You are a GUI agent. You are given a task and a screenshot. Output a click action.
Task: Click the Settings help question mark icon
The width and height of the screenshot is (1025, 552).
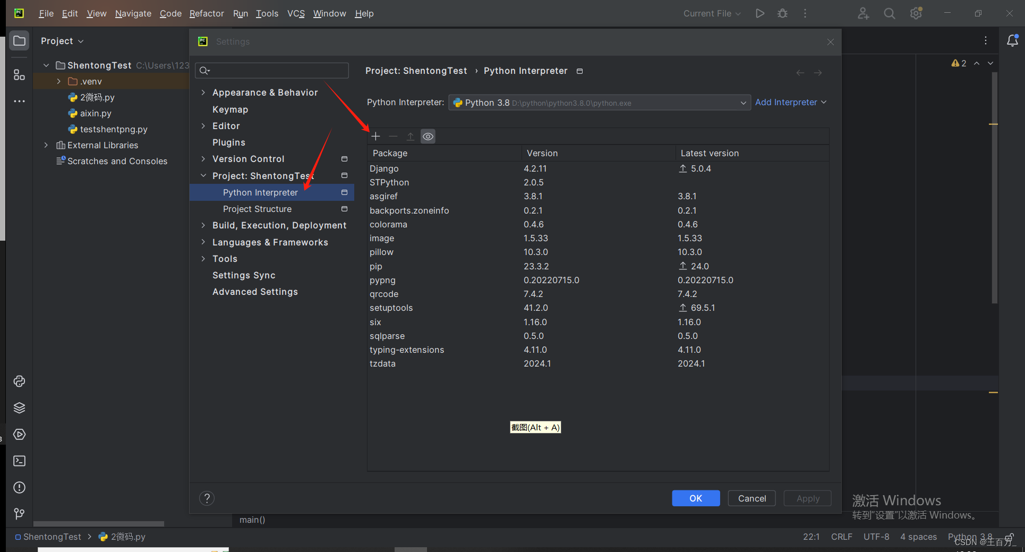click(207, 498)
